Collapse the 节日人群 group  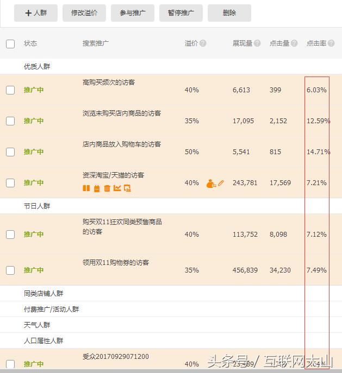(x=37, y=206)
